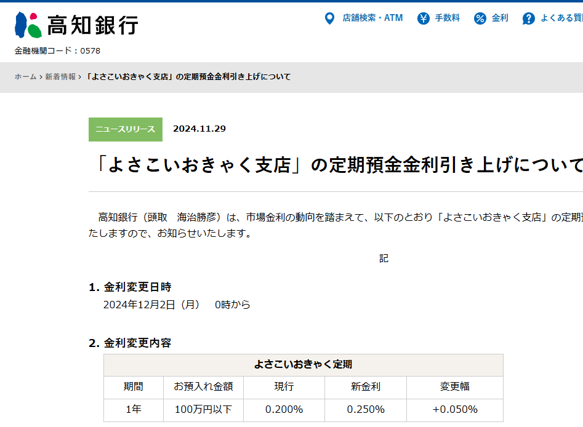
Task: Click table header よさこいおきゃく定期
Action: click(x=304, y=365)
